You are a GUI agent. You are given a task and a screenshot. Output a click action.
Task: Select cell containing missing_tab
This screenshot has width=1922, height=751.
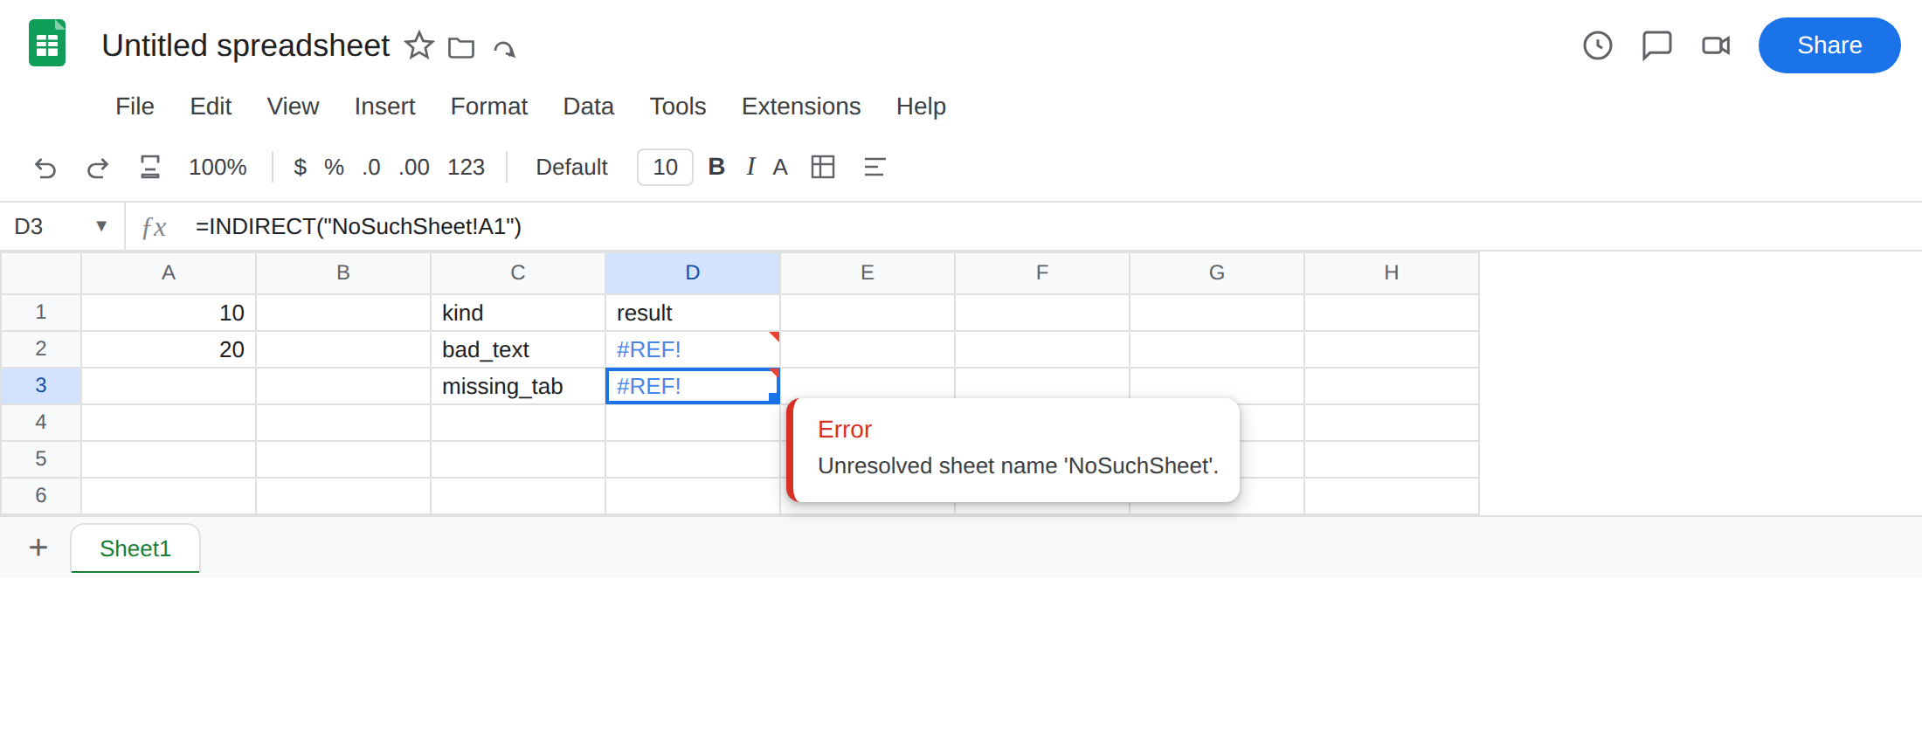[518, 386]
